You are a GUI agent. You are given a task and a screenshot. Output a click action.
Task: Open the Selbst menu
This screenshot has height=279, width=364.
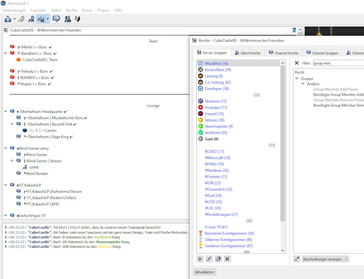pyautogui.click(x=56, y=10)
